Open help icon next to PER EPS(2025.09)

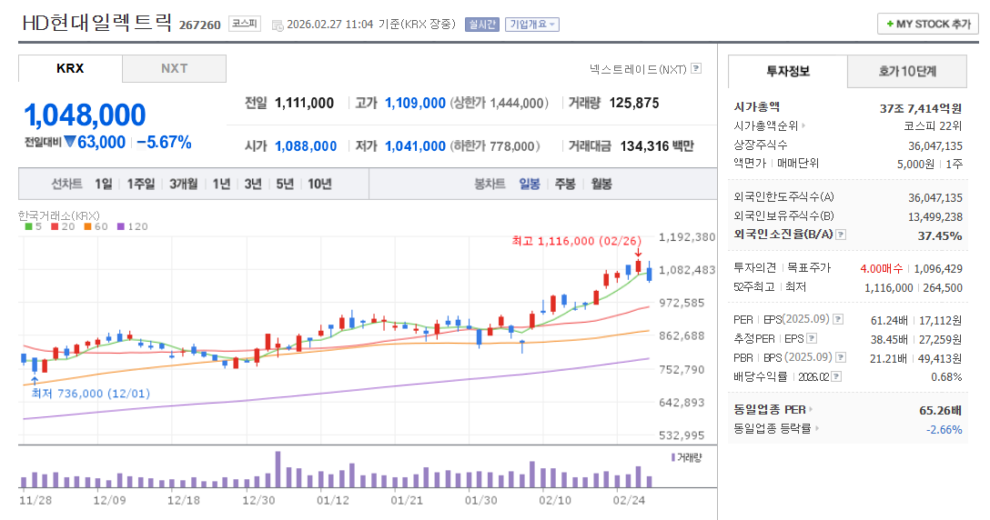click(x=838, y=319)
